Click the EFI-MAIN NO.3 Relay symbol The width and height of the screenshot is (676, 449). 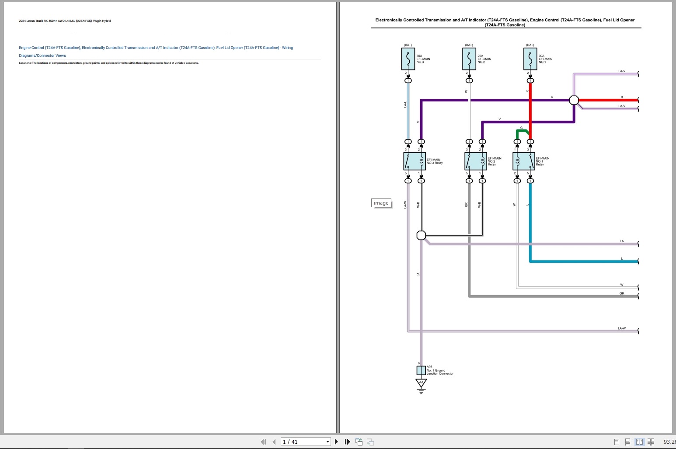pyautogui.click(x=414, y=161)
